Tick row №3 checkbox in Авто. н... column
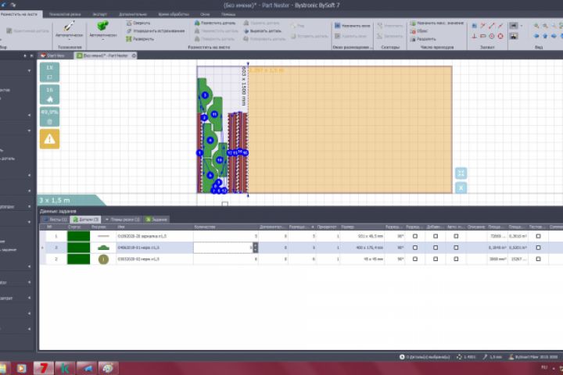Image resolution: width=563 pixels, height=375 pixels. [456, 248]
